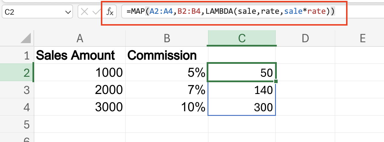Select row 5 header
384x142 pixels.
27,124
